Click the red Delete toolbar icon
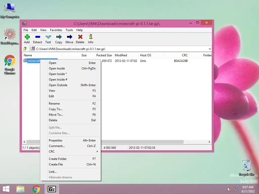Image resolution: width=259 pixels, height=194 pixels. point(80,37)
